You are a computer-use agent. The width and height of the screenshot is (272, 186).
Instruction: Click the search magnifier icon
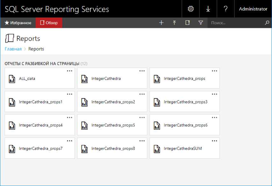pyautogui.click(x=267, y=23)
